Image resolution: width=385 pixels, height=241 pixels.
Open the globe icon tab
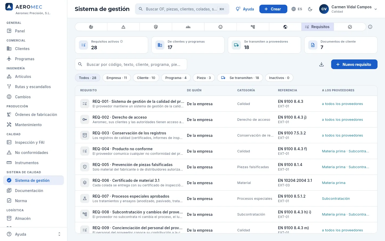pos(285,27)
